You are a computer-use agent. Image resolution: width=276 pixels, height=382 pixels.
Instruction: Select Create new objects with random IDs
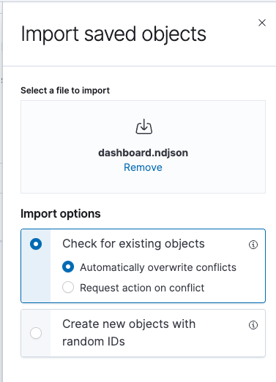point(36,333)
